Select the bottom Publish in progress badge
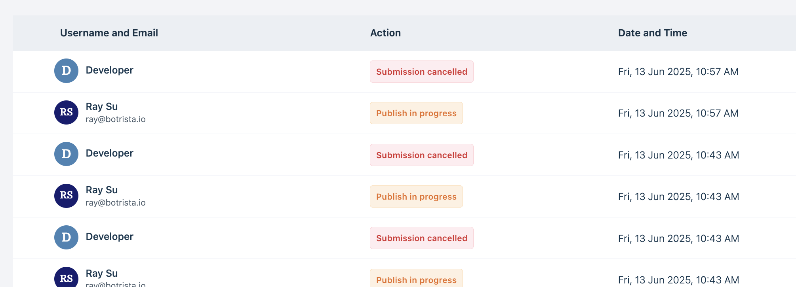The height and width of the screenshot is (287, 796). coord(416,278)
